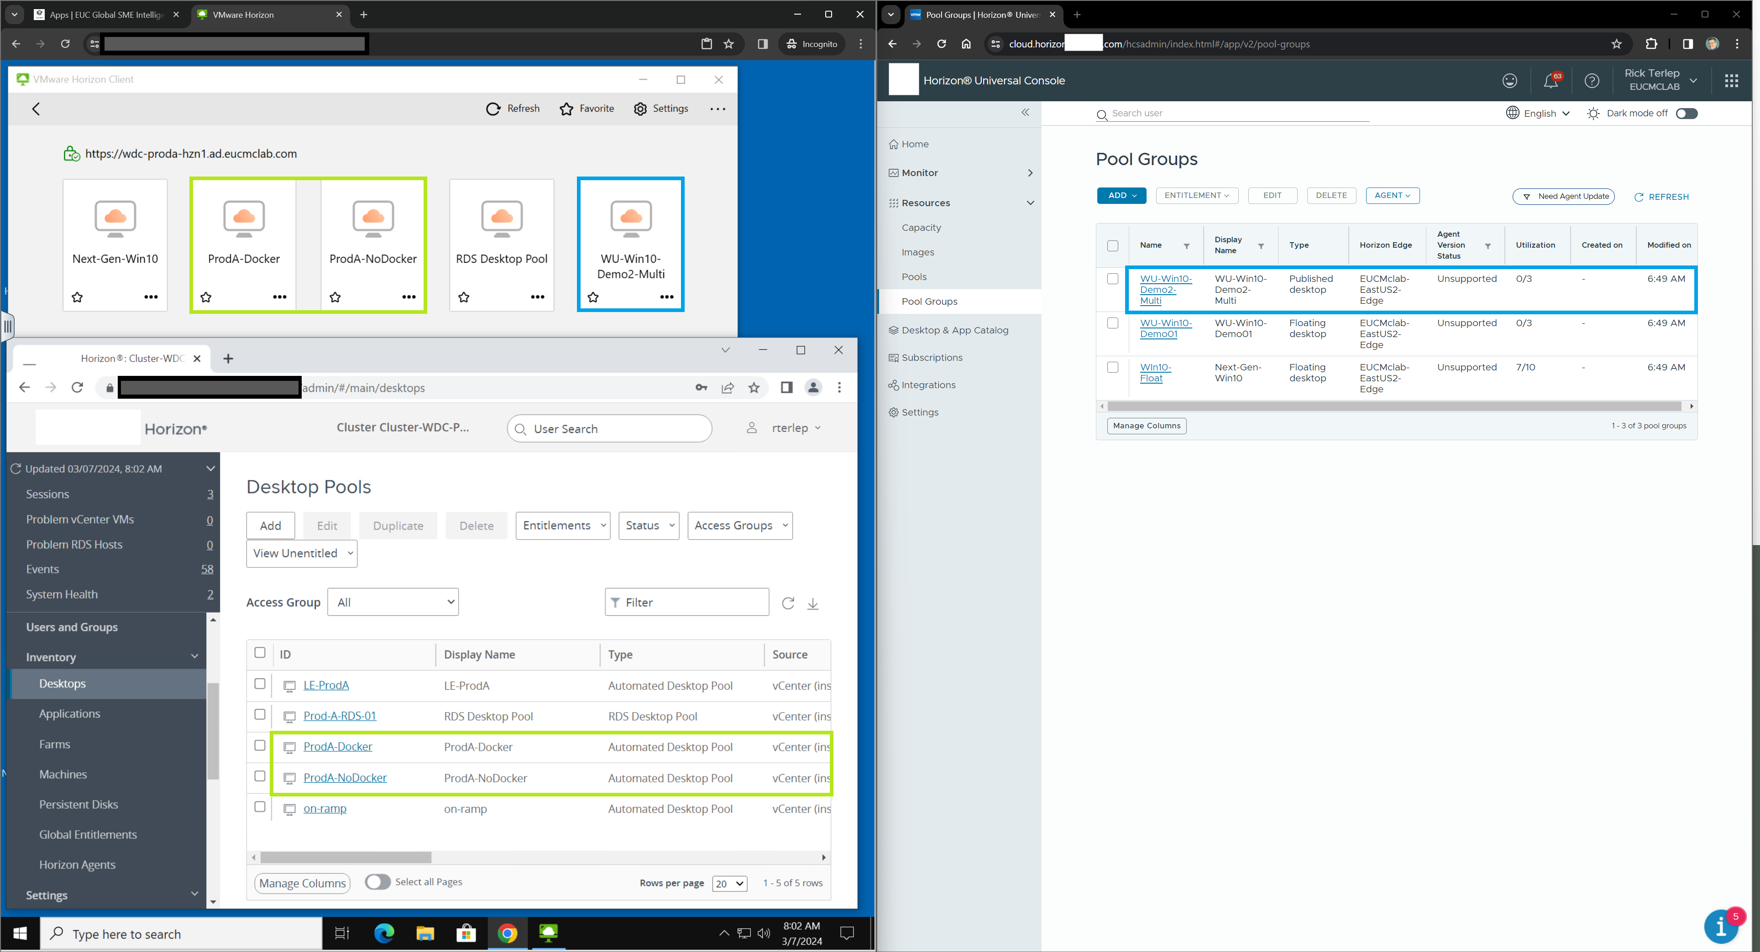
Task: Select Farms in the Inventory menu
Action: click(55, 744)
